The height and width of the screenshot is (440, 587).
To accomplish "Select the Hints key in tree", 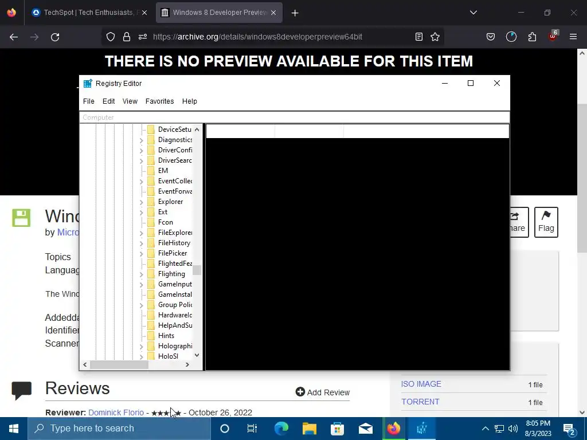I will pos(166,336).
